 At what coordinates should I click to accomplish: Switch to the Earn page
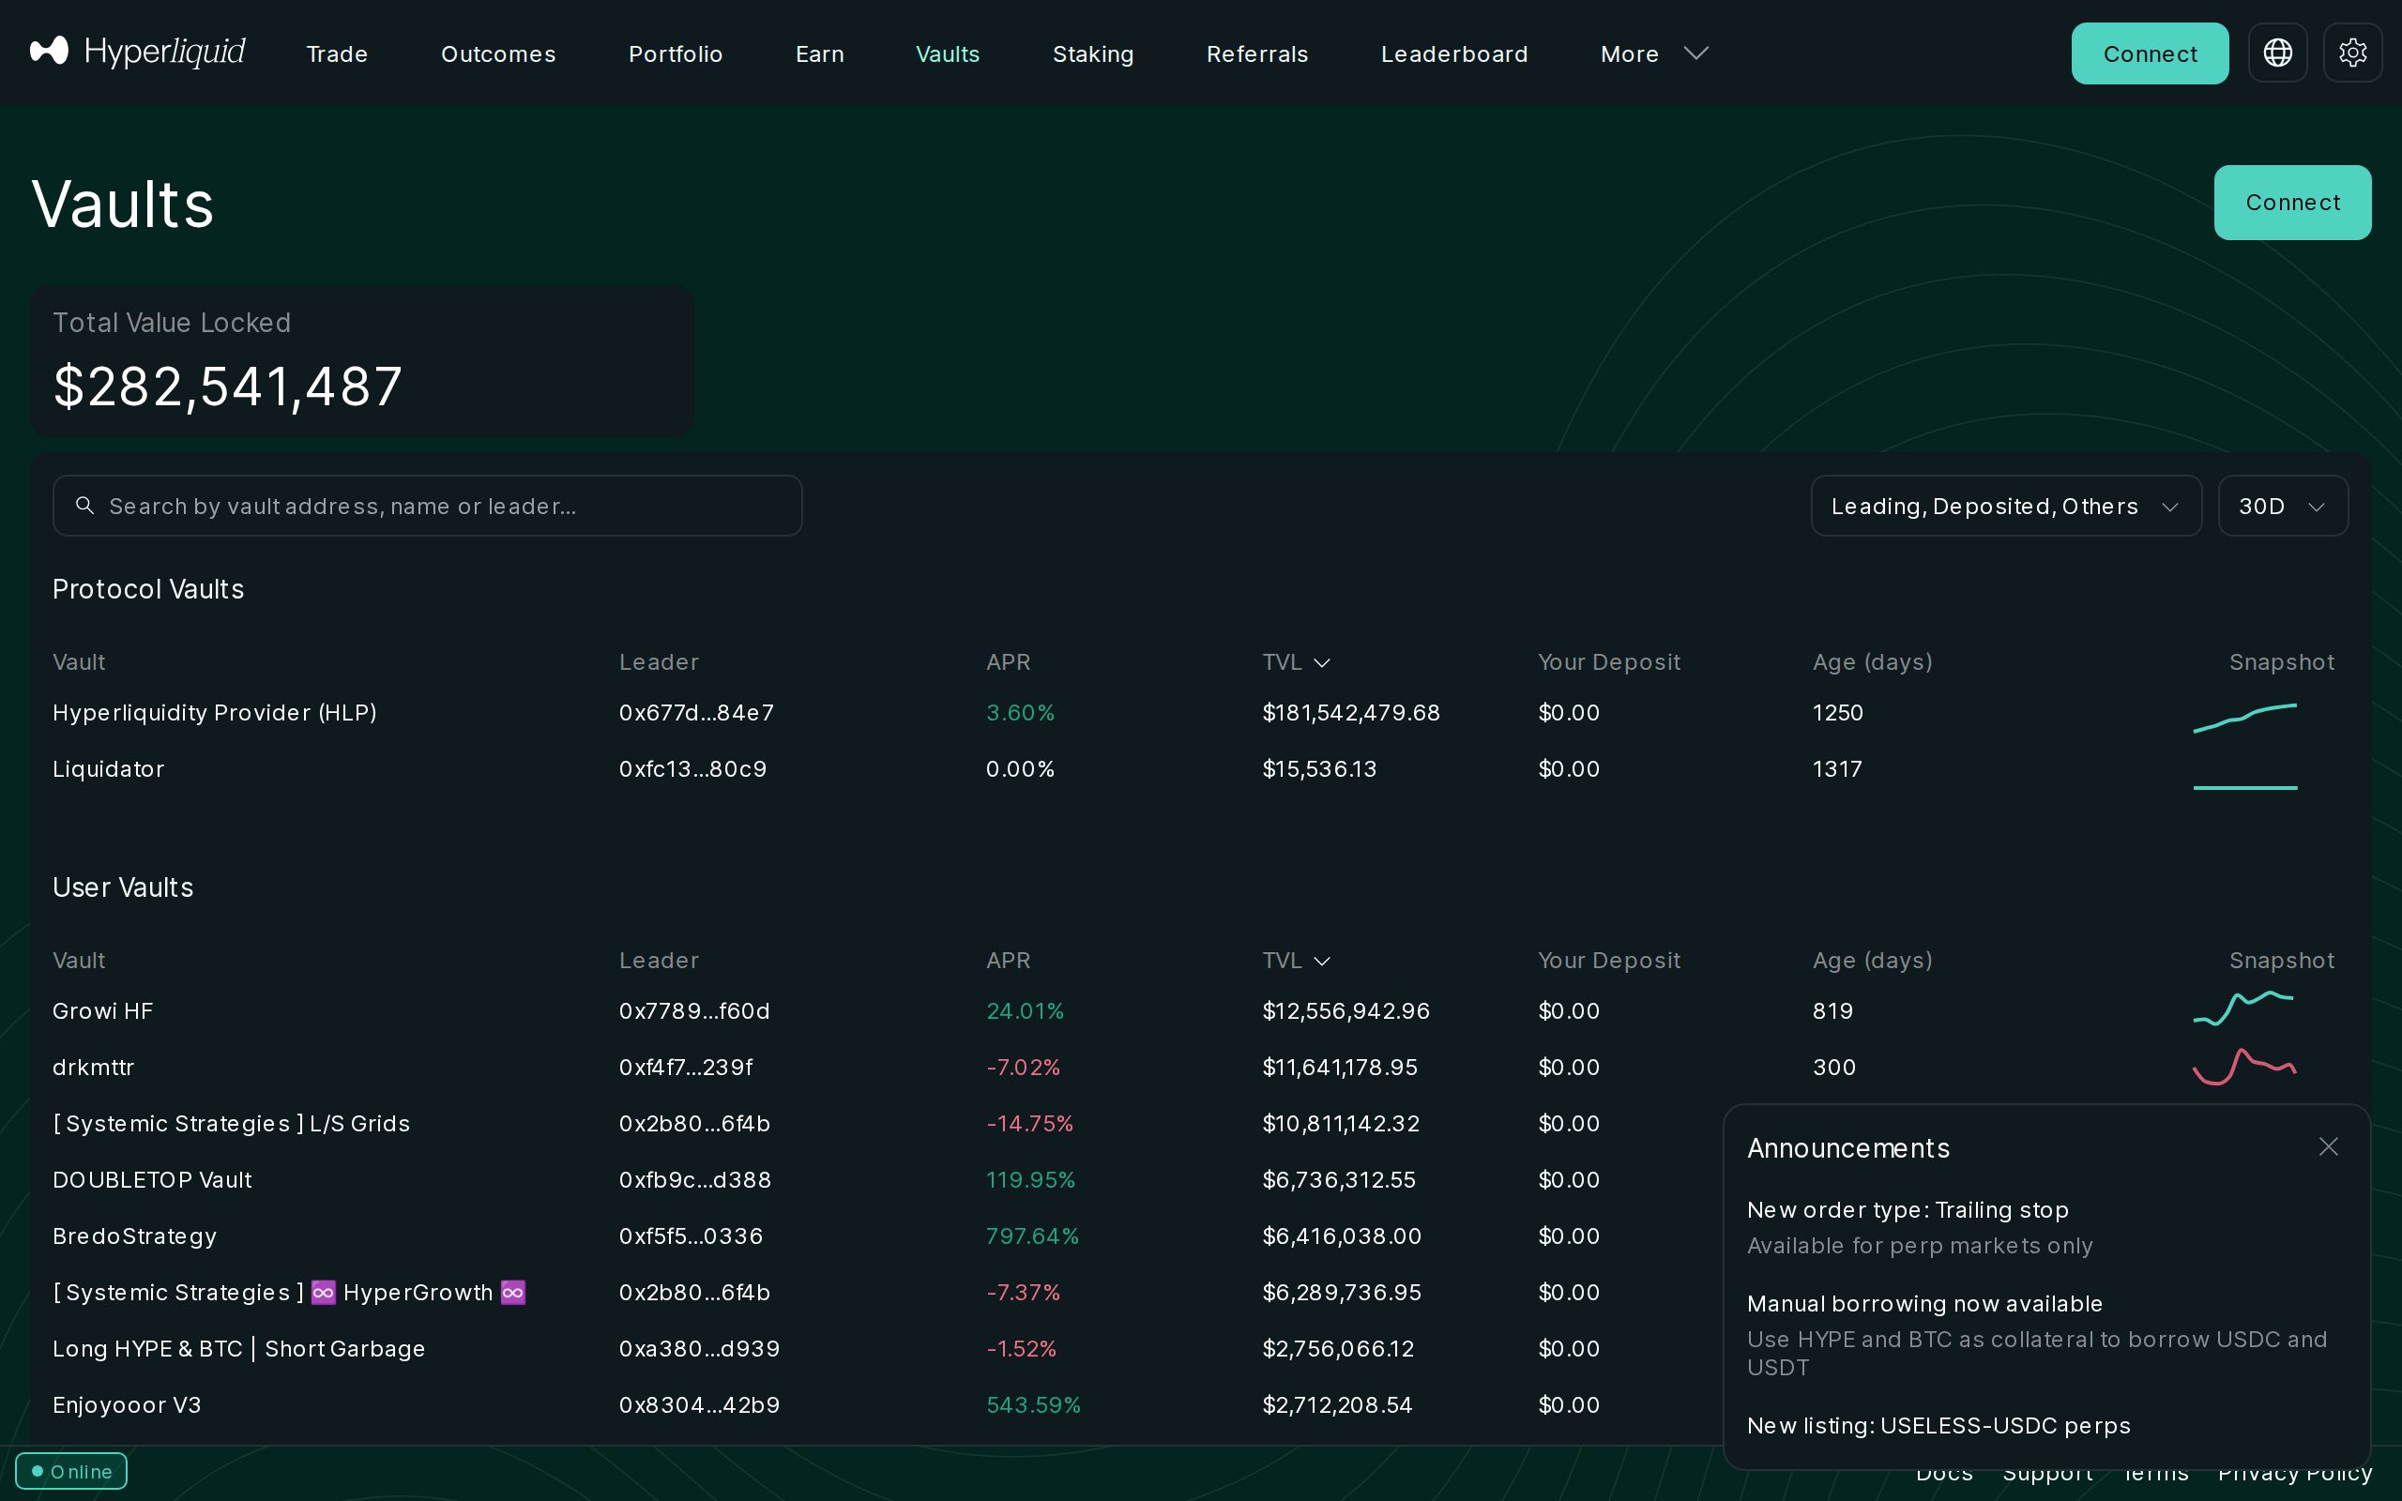(820, 53)
